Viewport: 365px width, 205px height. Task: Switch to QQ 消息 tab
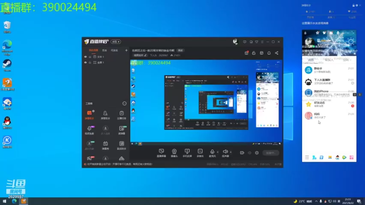click(x=311, y=60)
